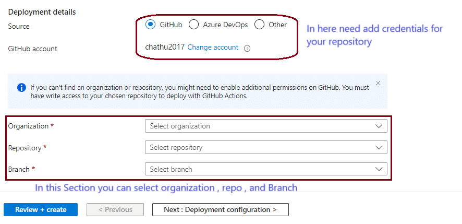Click the chevron arrow on Branch field
This screenshot has height=224, width=462.
[x=379, y=169]
